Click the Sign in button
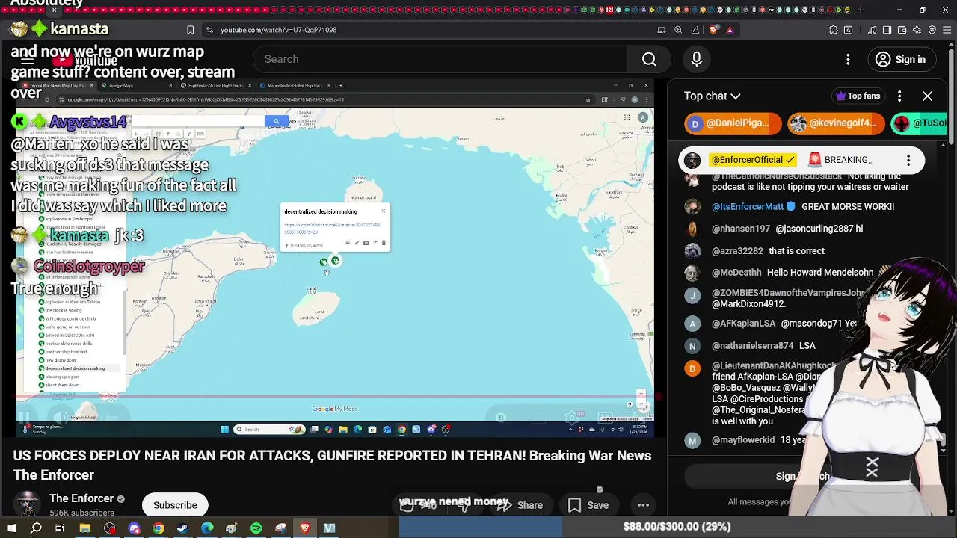This screenshot has height=538, width=957. click(x=901, y=59)
